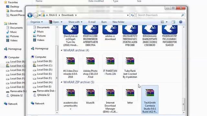
Task: Click the RAJA G breadcrumb in address bar
Action: (x=53, y=15)
